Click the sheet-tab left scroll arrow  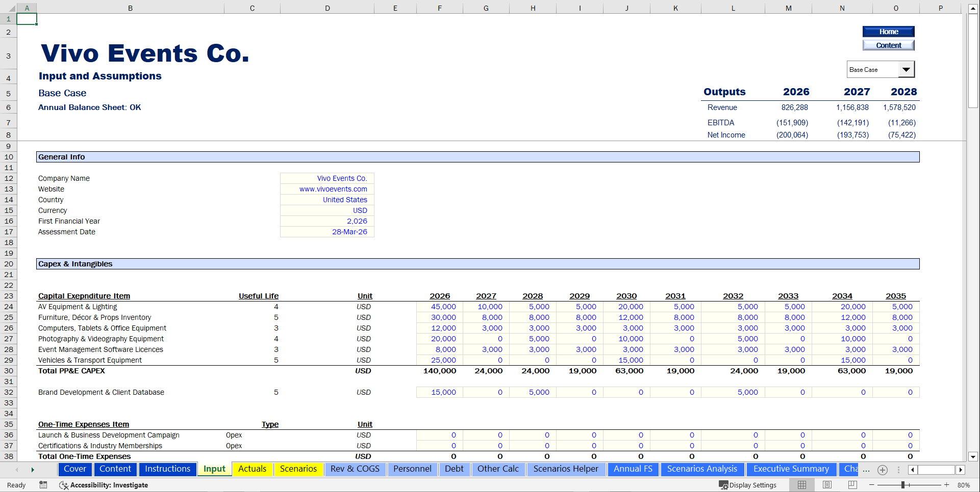[17, 470]
